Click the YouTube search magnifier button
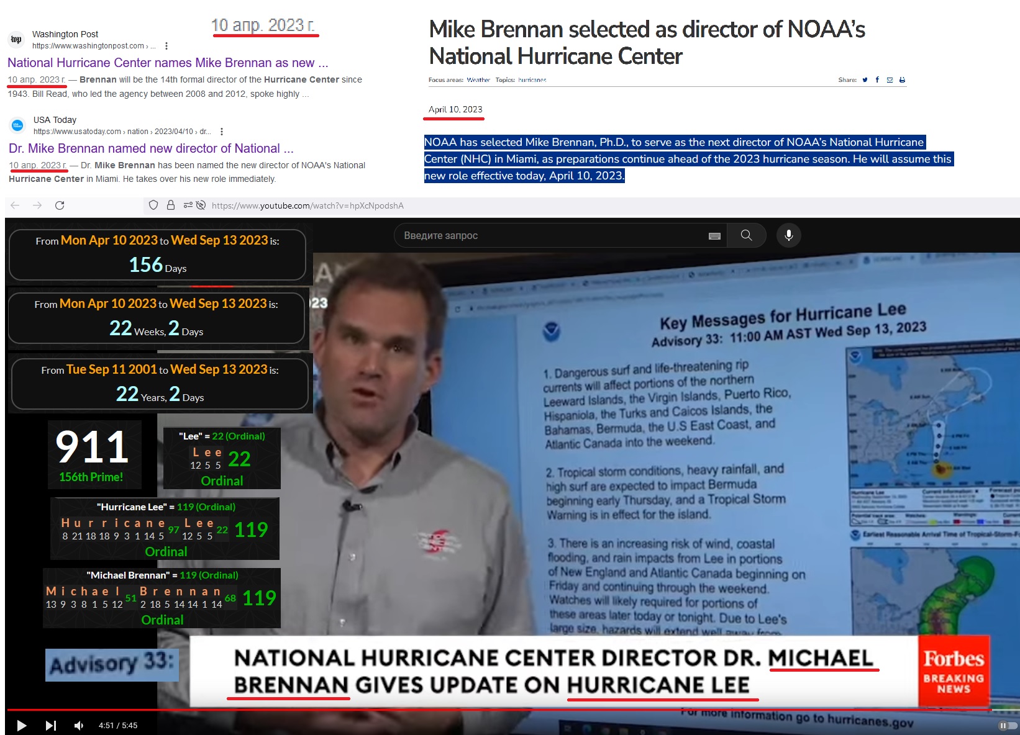1020x735 pixels. (746, 236)
